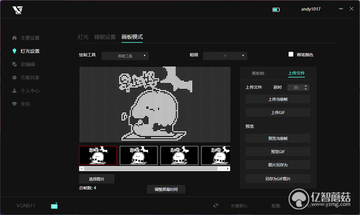Viewport: 360px width, 215px height.
Task: Select the second frame thumbnail
Action: click(139, 155)
